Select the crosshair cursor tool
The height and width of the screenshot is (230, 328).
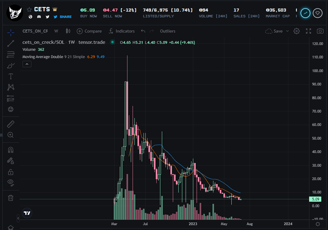tap(11, 32)
